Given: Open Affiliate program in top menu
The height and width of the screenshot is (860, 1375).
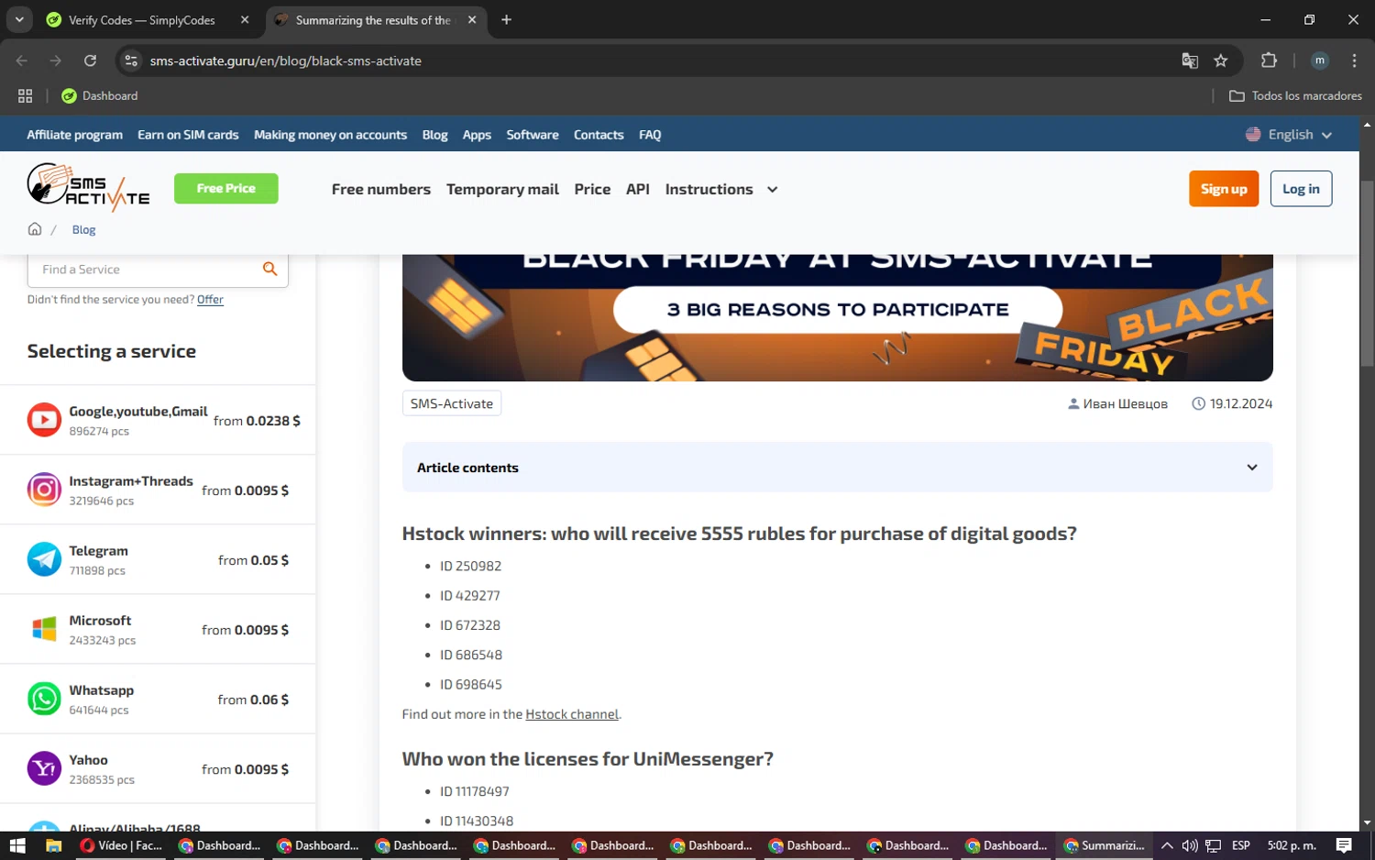Looking at the screenshot, I should pos(74,135).
